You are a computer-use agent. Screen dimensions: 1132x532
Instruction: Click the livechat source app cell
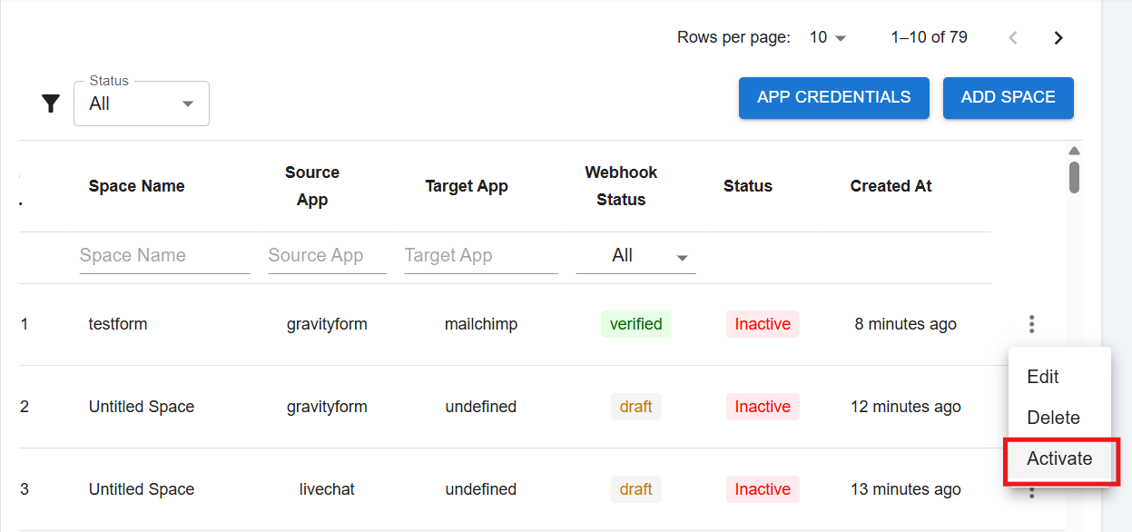coord(327,489)
